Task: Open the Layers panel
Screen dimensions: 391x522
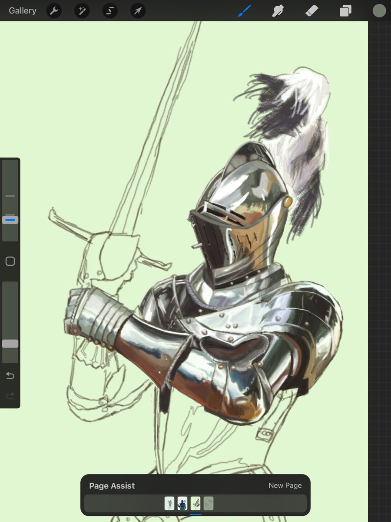Action: coord(345,10)
